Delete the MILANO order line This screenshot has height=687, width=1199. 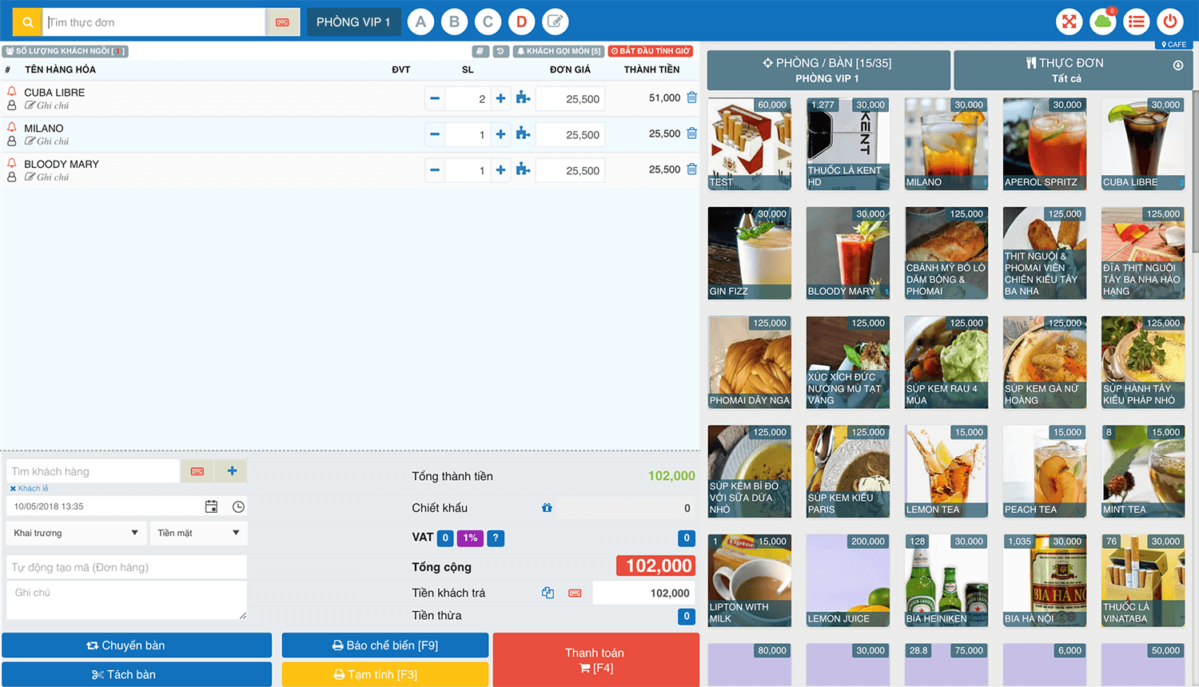[691, 133]
